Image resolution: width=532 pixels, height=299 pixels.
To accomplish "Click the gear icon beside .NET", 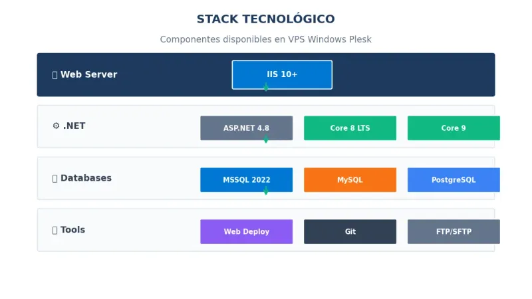I will tap(56, 126).
